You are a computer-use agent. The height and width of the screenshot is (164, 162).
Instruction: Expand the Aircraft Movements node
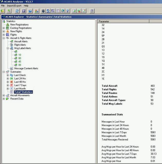[4, 95]
